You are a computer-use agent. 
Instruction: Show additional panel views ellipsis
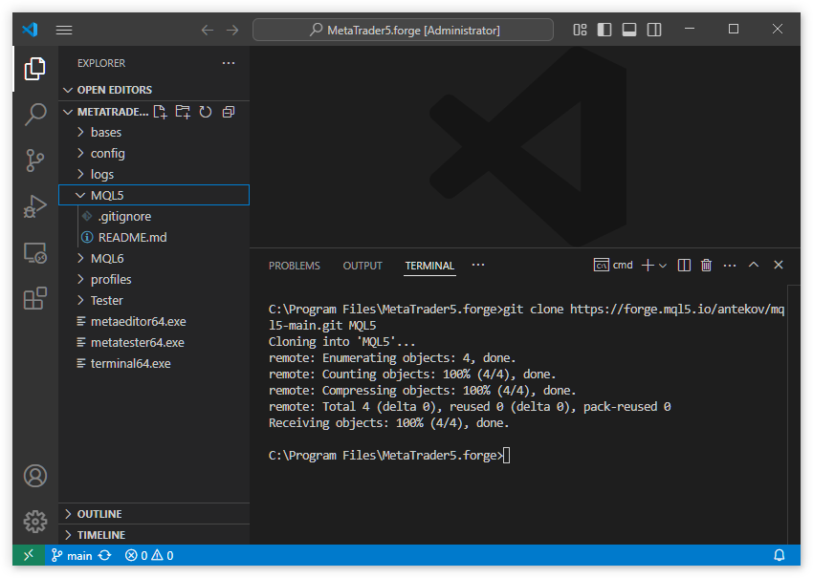click(478, 265)
